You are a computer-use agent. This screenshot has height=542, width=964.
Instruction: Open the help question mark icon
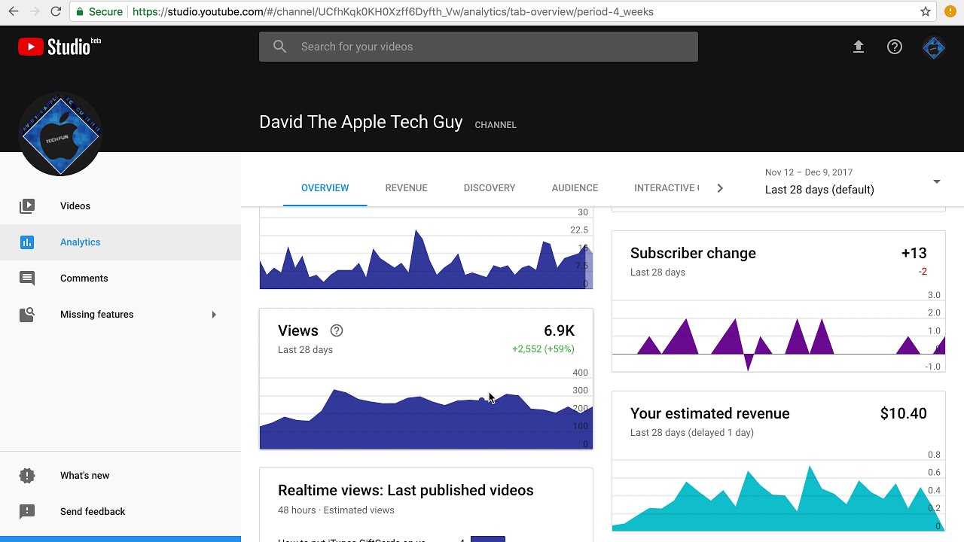(x=895, y=47)
